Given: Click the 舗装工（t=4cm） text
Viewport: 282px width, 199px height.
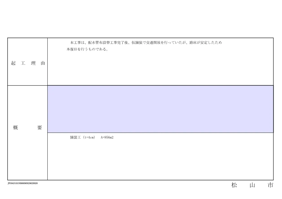Looking at the screenshot, I should point(83,137).
